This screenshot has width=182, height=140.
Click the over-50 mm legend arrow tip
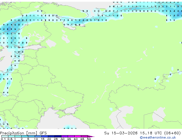click(91, 136)
